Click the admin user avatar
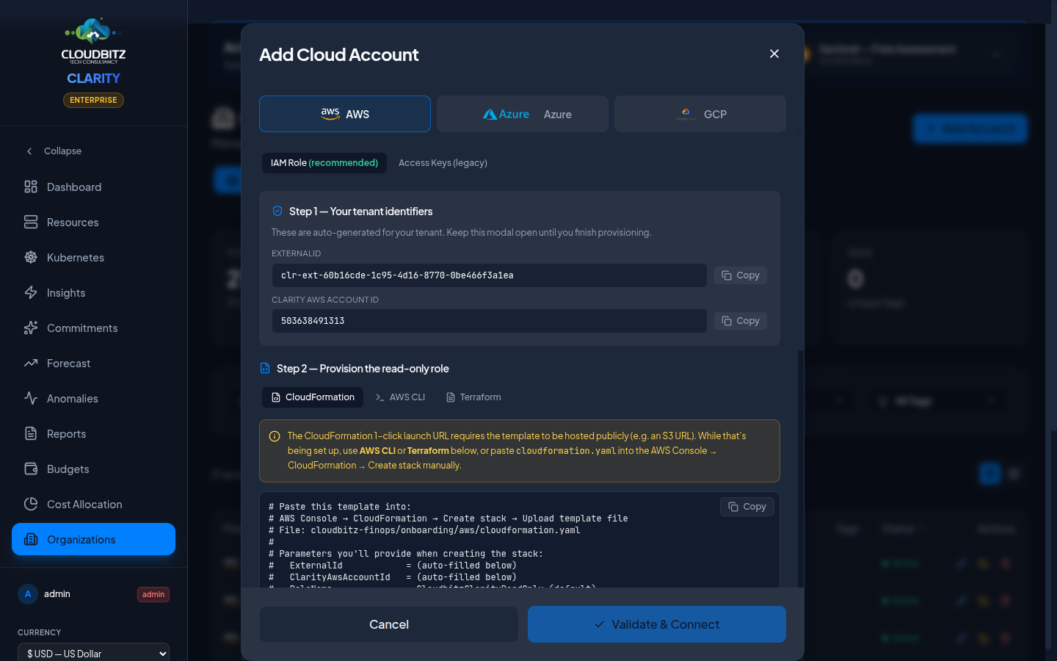Screen dimensions: 1057x661 [28, 594]
